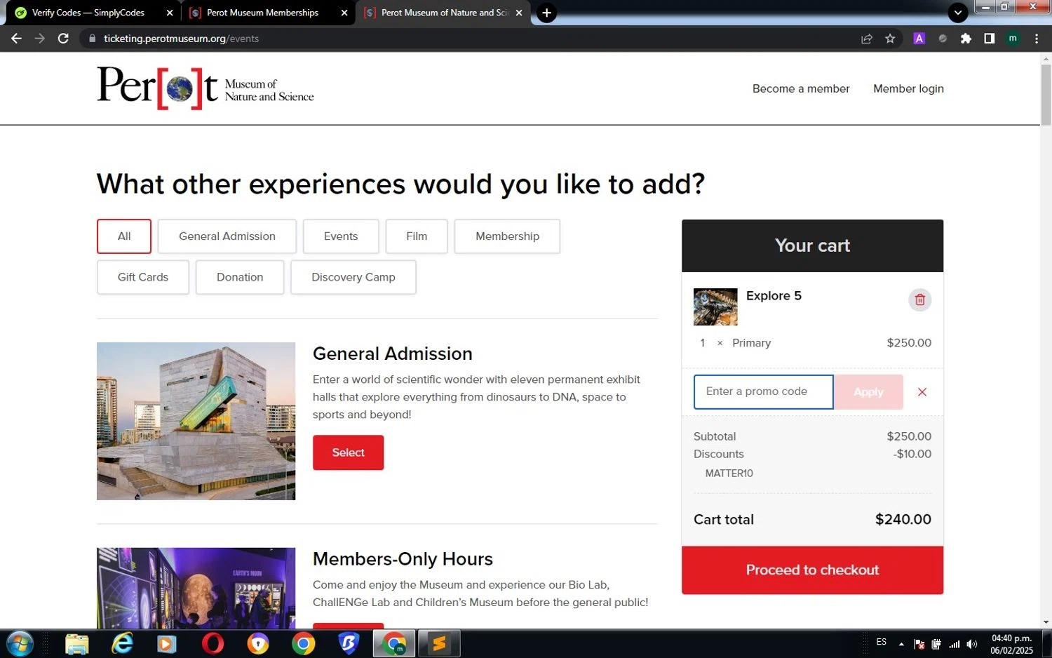
Task: Focus the Enter a promo code field
Action: pyautogui.click(x=763, y=392)
